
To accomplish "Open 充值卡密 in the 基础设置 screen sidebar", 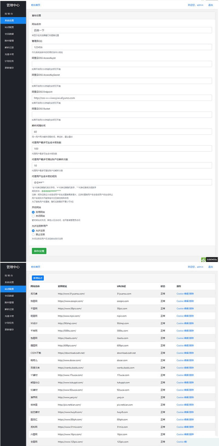I will tap(9, 54).
